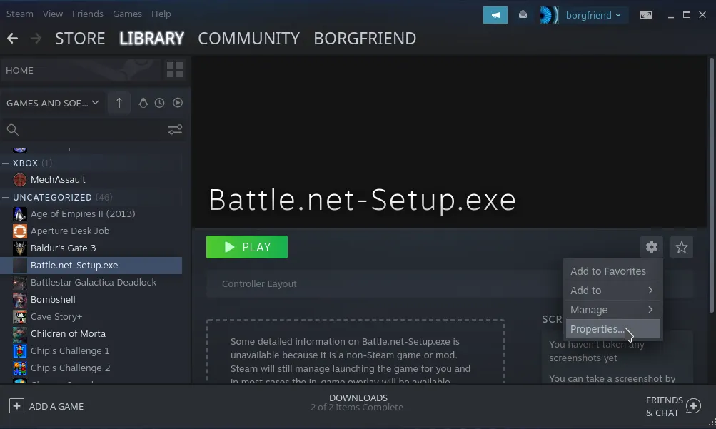Viewport: 716px width, 429px height.
Task: Click the announcements megaphone icon
Action: coord(495,14)
